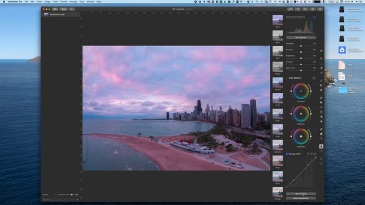Screen dimensions: 365x205
Task: Select the Arrange tool in tools strip
Action: pos(321,51)
